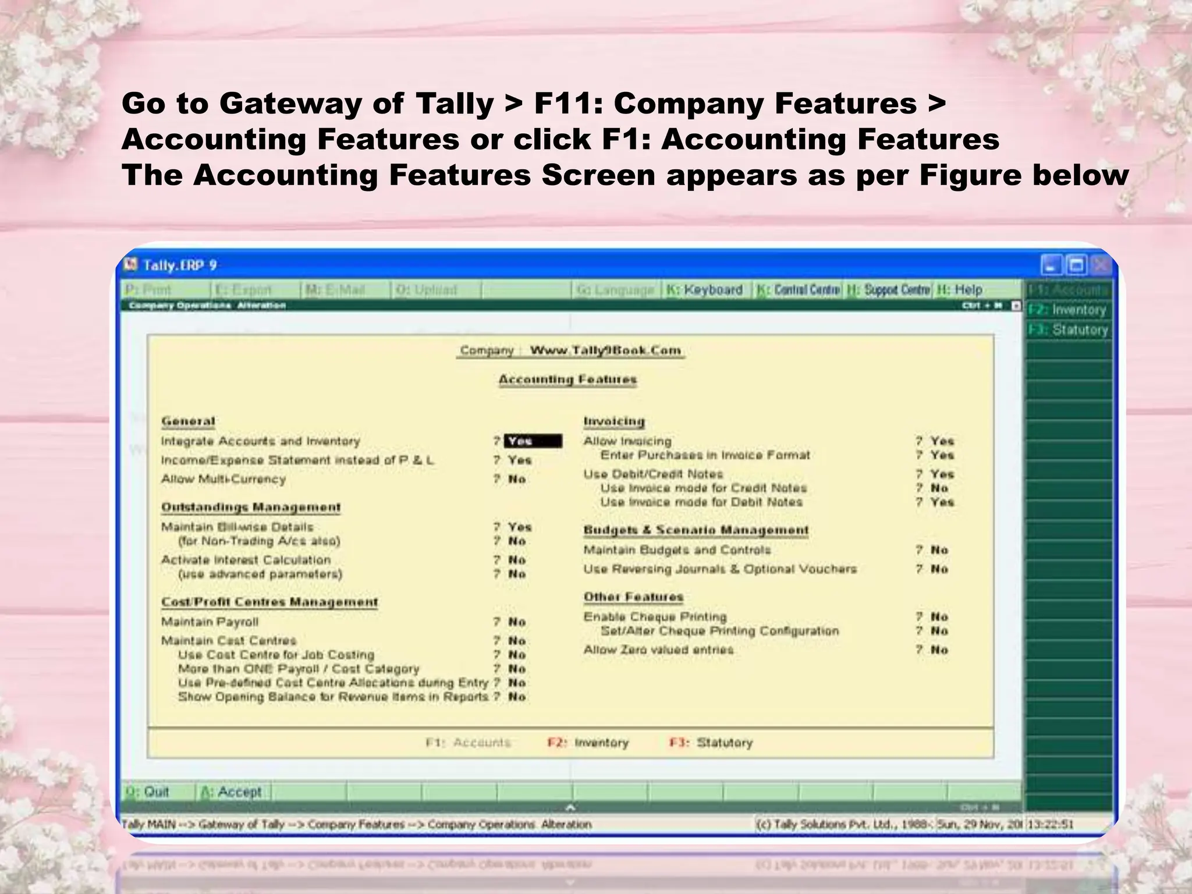Toggle Maintain Cost Centres value
The width and height of the screenshot is (1192, 894).
517,641
